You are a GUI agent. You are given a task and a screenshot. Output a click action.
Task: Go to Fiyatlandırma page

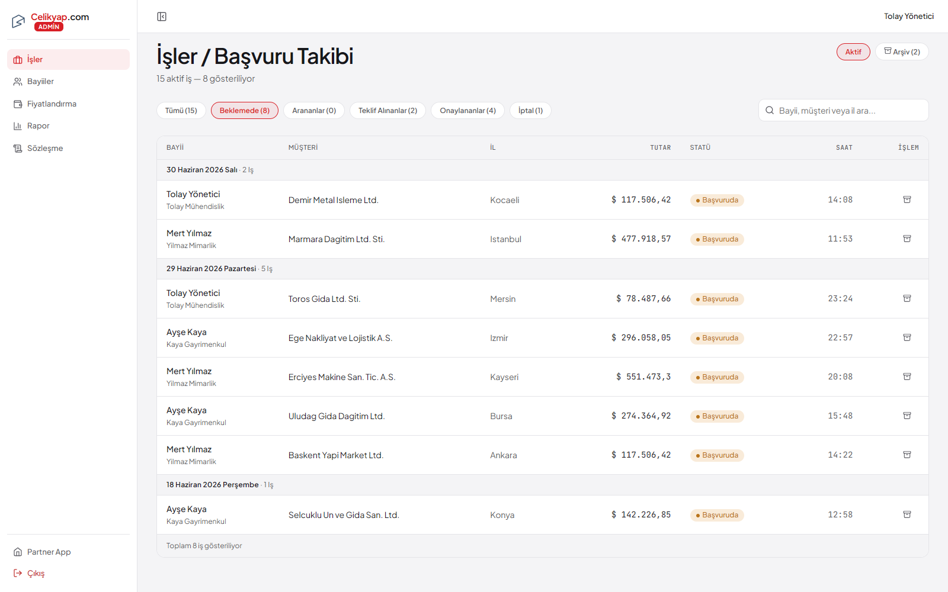click(68, 104)
